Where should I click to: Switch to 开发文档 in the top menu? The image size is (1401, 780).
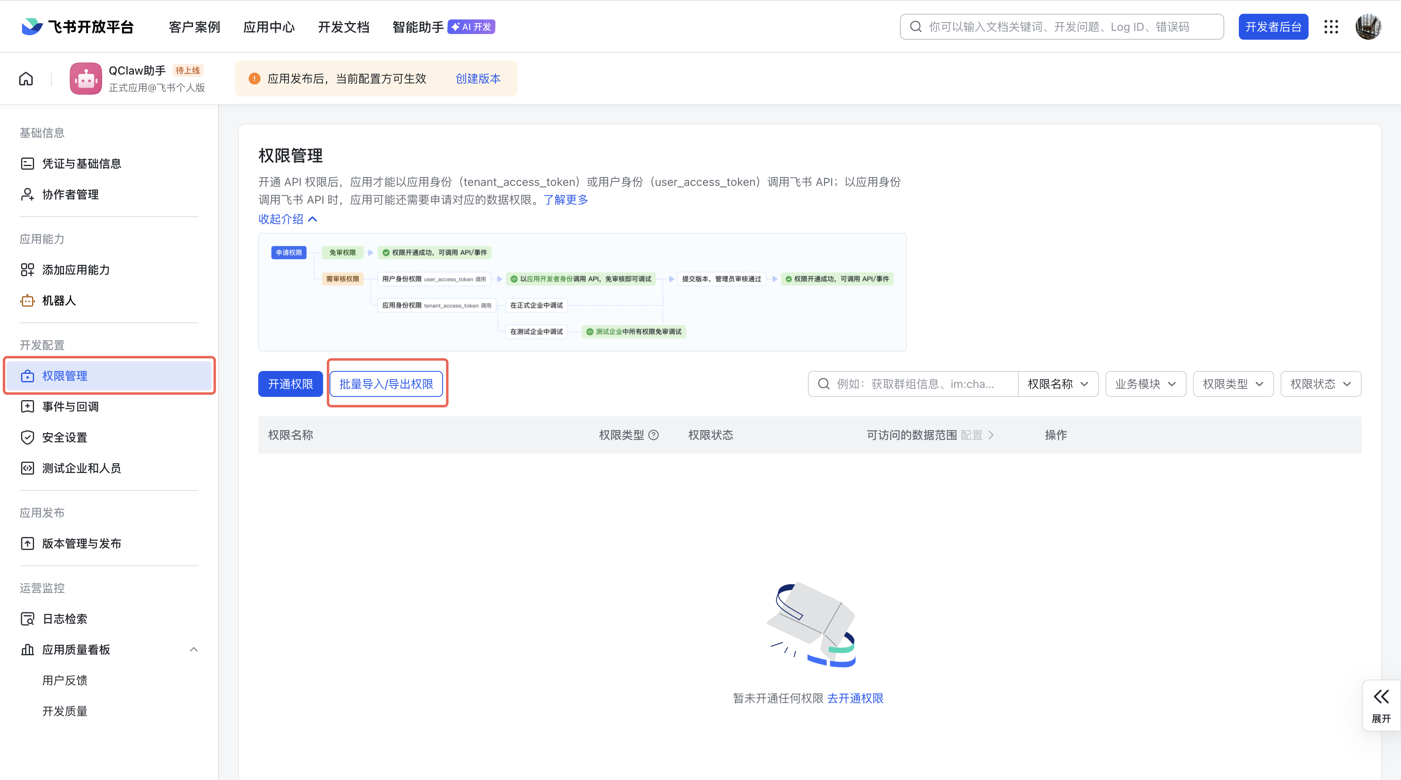343,26
